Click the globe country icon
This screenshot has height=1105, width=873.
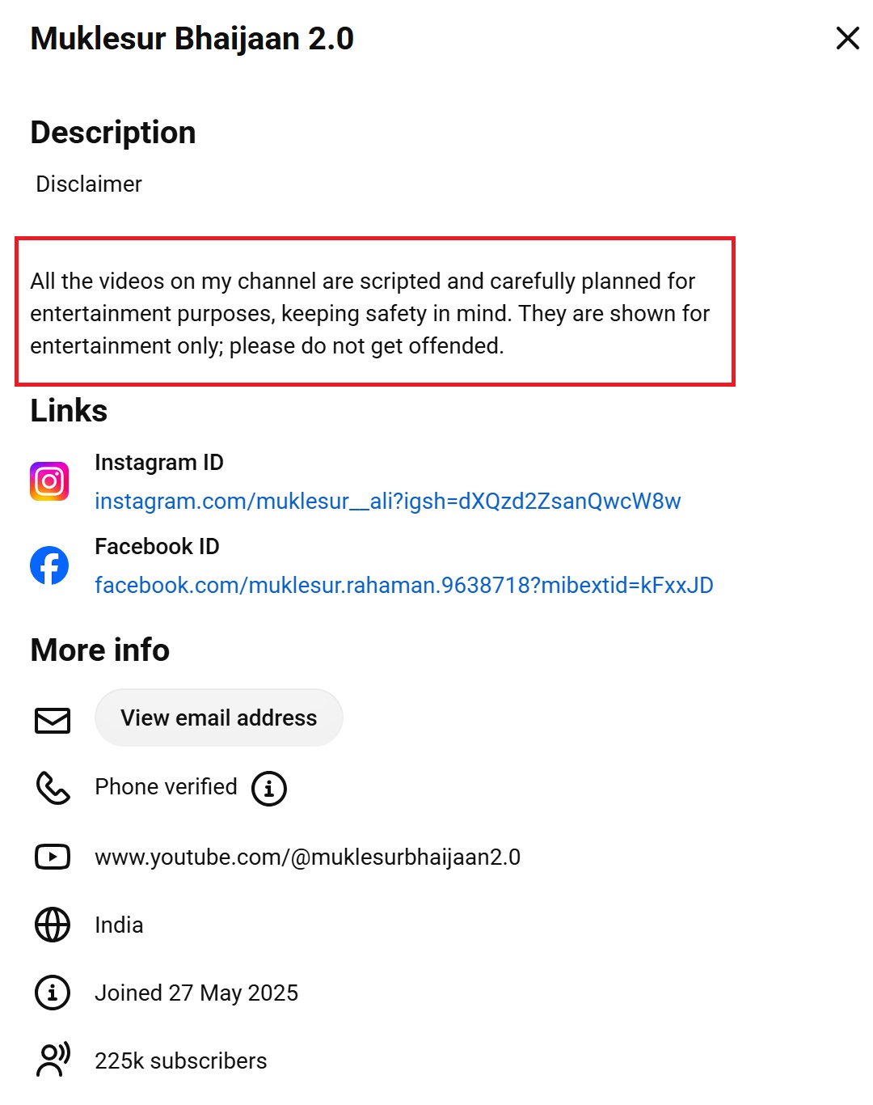point(53,925)
